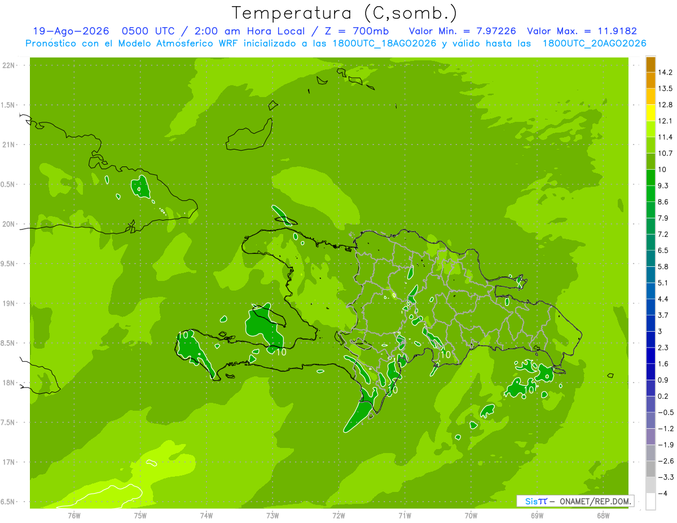Select the "Valor Min. = 7.97226" text

[463, 31]
